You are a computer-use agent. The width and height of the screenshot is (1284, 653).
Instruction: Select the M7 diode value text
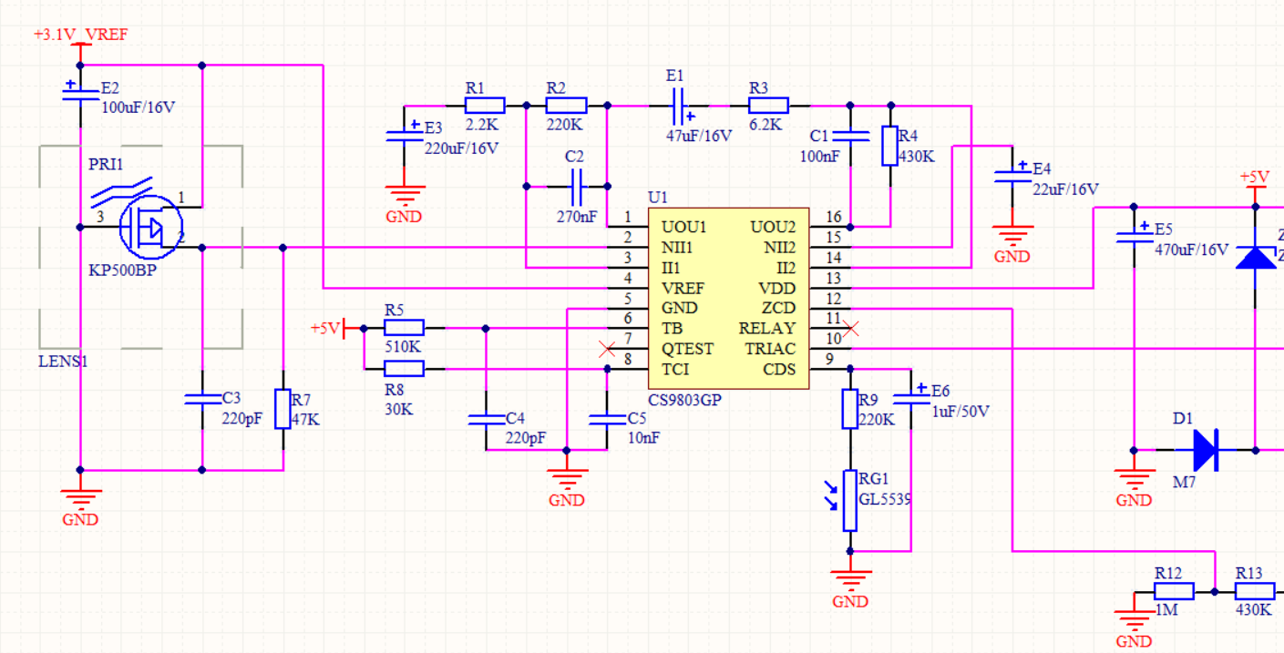1184,483
